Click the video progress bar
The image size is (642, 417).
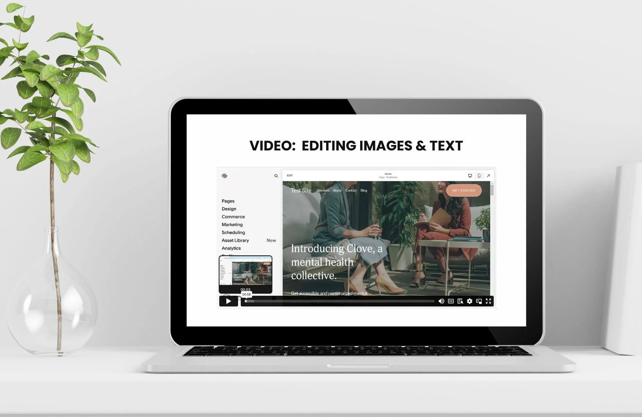click(x=340, y=301)
